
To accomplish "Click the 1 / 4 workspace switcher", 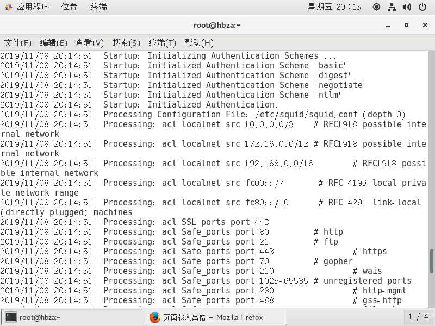I will (418, 317).
